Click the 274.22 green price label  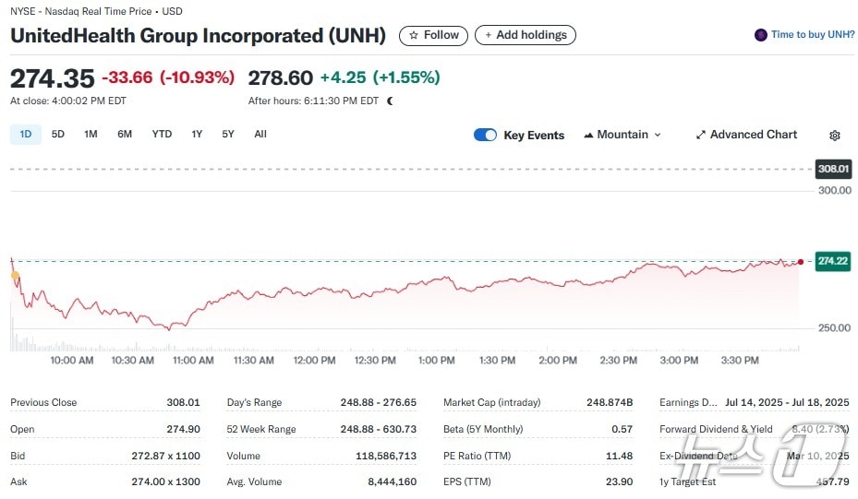point(832,261)
